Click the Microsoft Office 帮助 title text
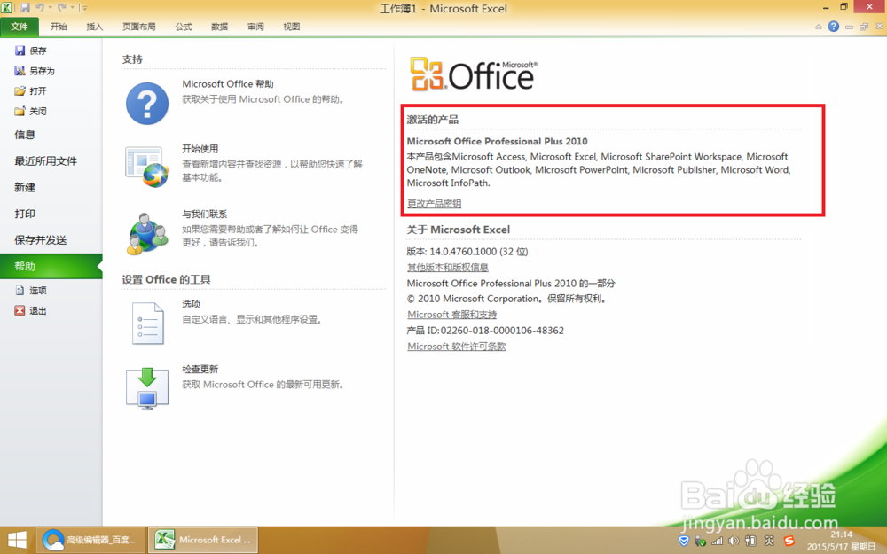The height and width of the screenshot is (554, 887). click(x=227, y=83)
